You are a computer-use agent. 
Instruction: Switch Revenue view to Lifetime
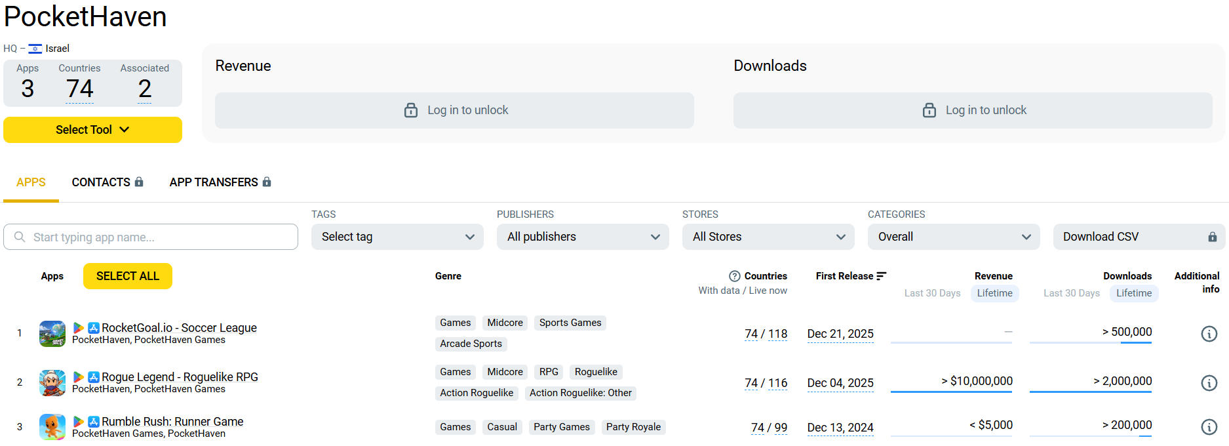(994, 293)
